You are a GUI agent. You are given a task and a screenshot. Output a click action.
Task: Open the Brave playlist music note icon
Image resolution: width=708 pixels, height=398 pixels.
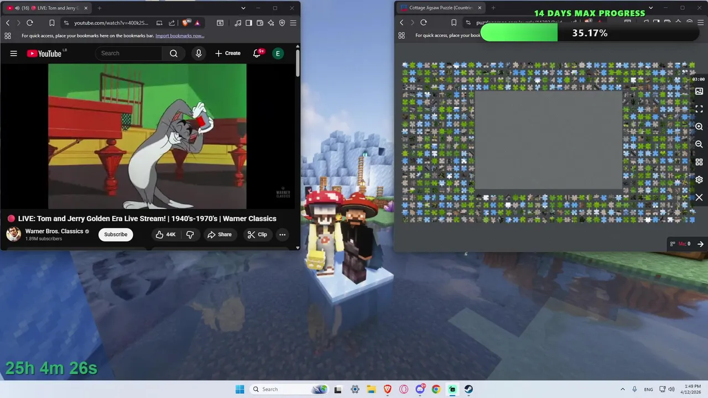point(238,23)
